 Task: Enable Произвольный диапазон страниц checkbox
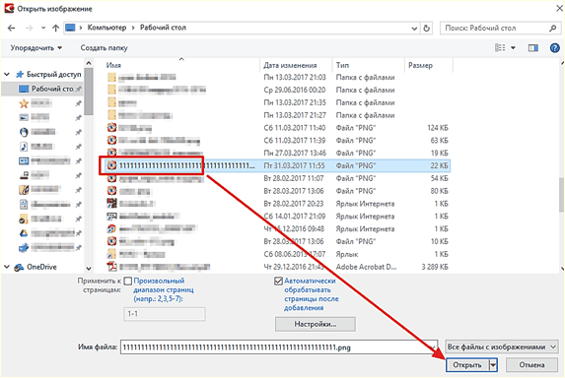click(x=128, y=281)
